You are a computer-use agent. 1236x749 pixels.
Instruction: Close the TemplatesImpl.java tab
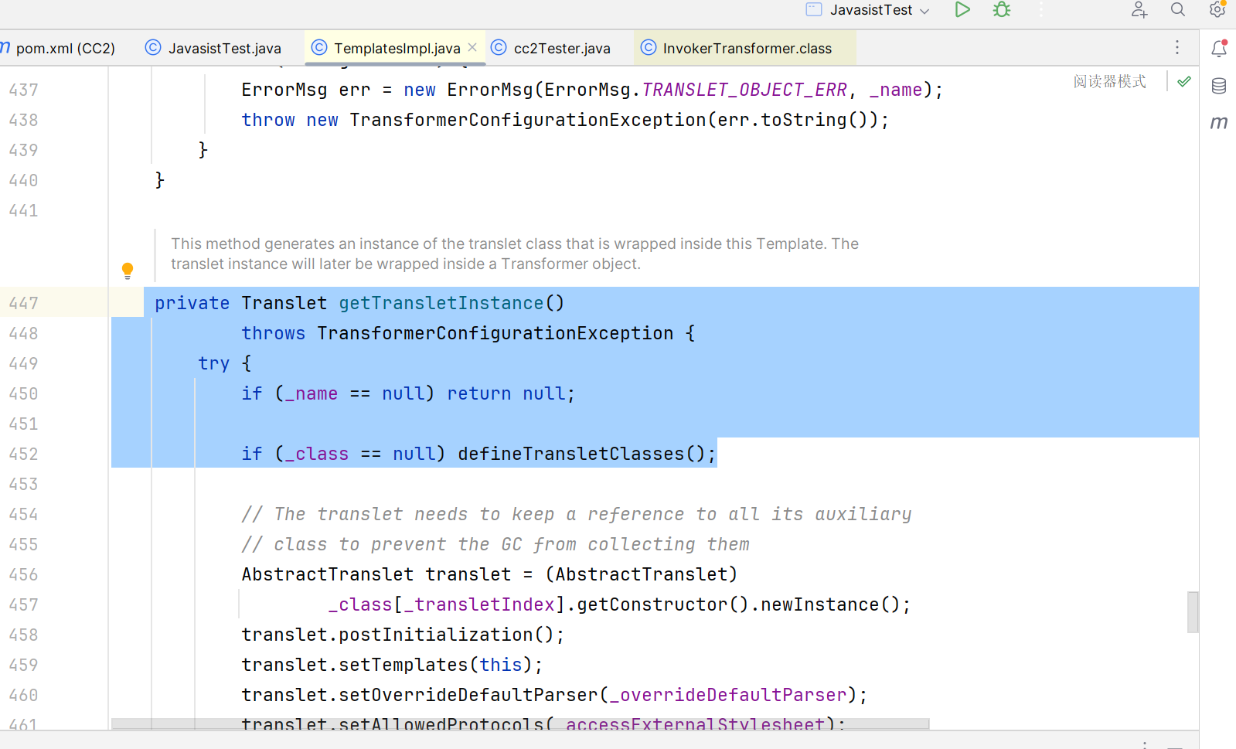tap(472, 48)
